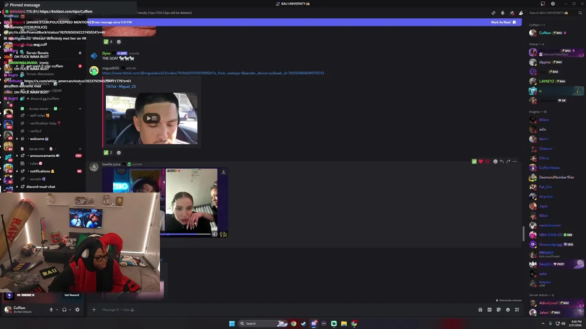Click the notification bell in channel header
The width and height of the screenshot is (586, 329).
[503, 13]
